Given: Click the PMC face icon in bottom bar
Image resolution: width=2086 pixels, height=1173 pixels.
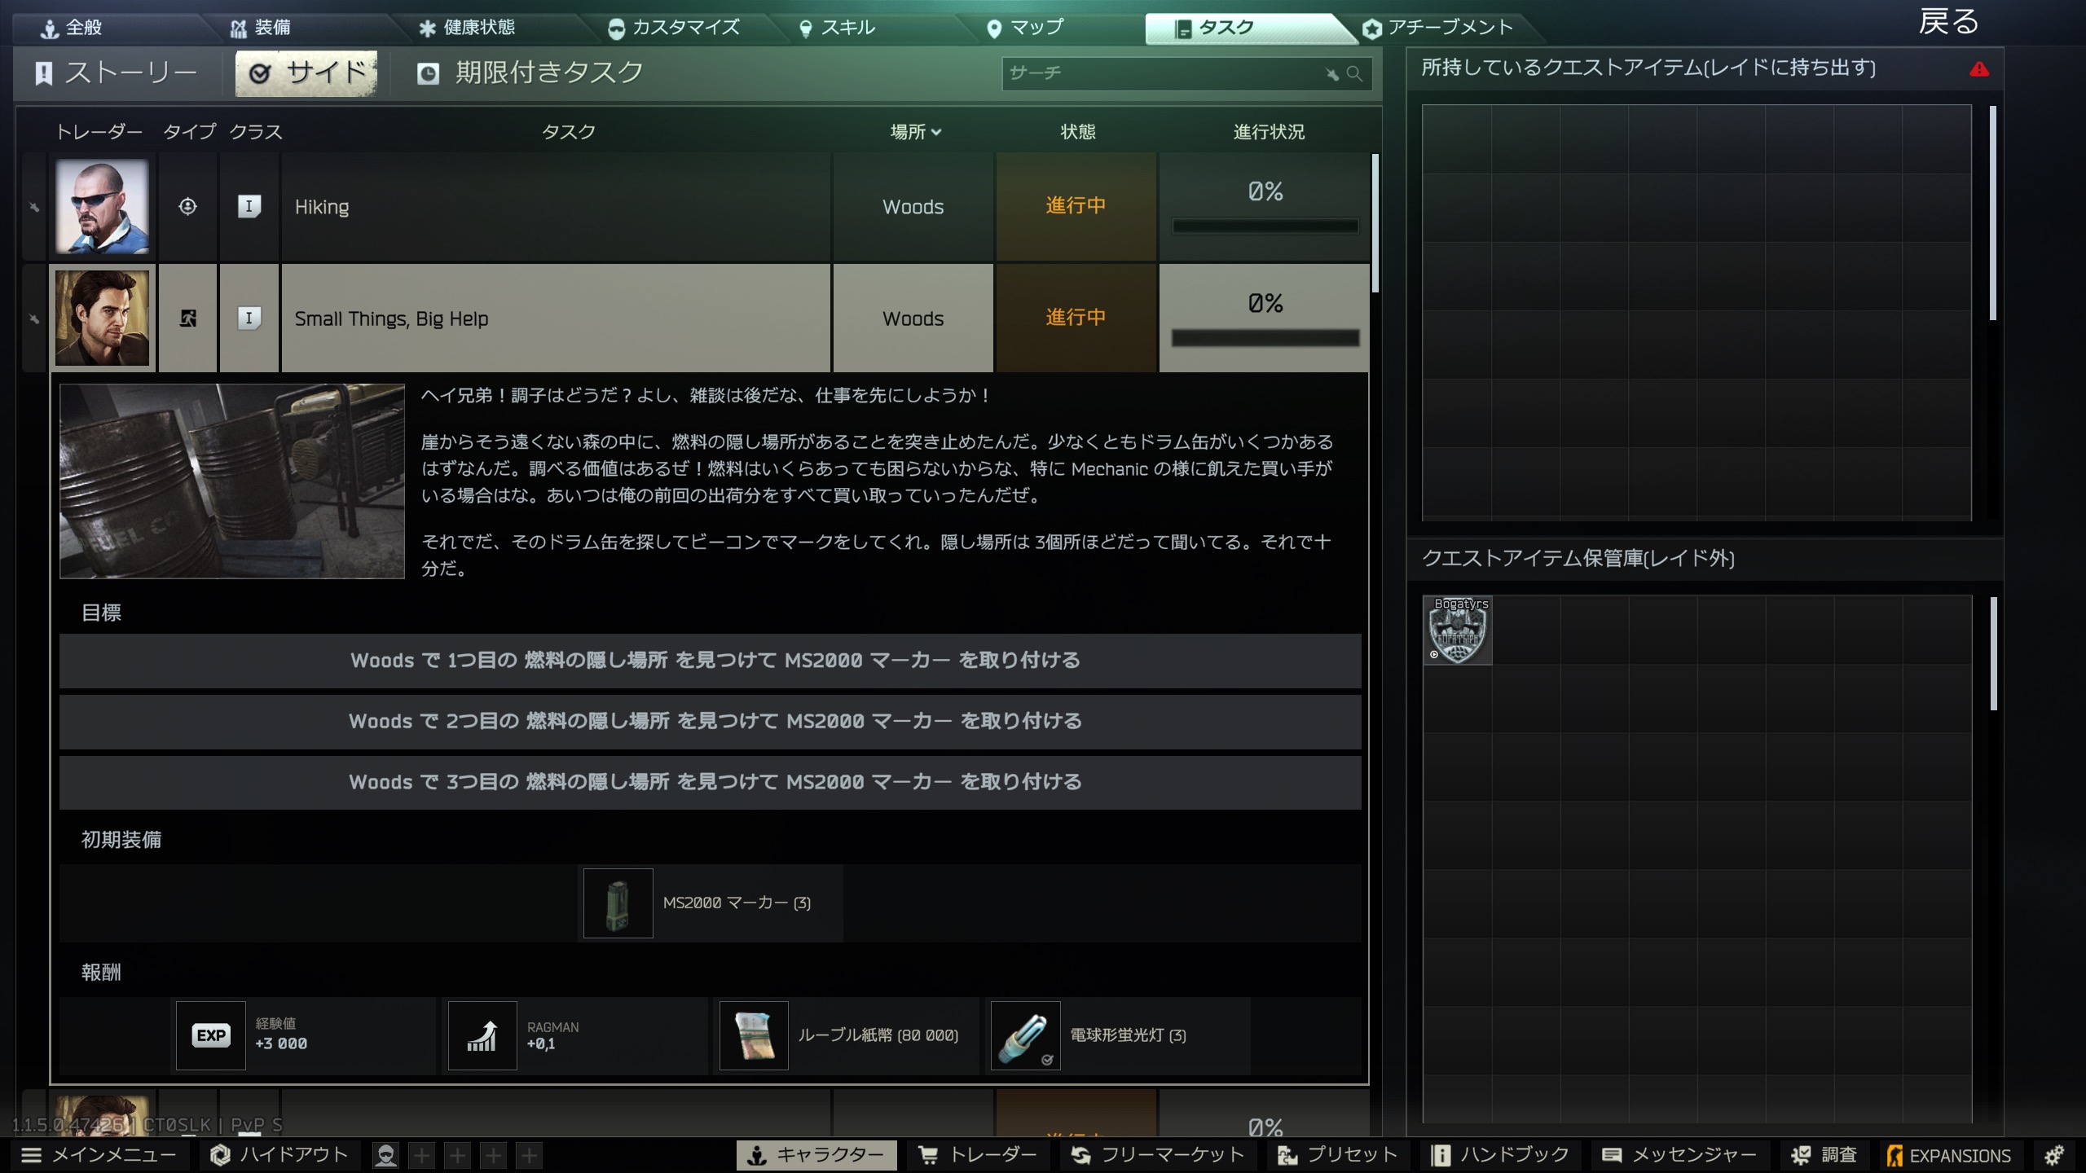Looking at the screenshot, I should click(x=385, y=1155).
